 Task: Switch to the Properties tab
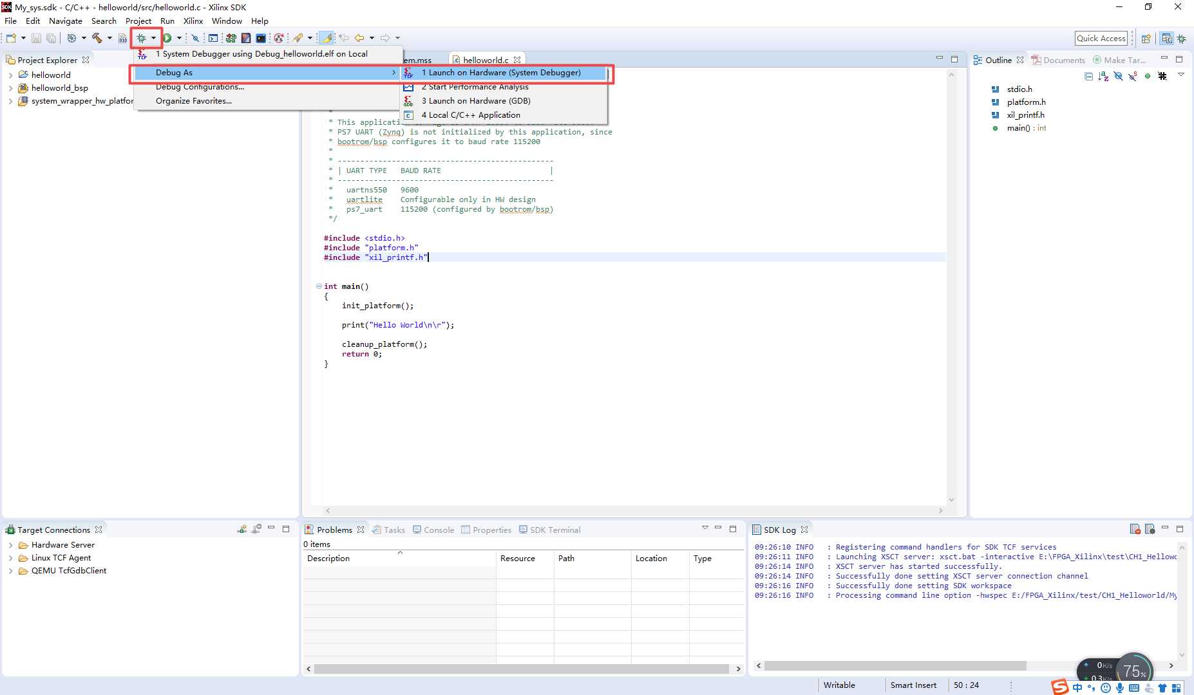(486, 530)
